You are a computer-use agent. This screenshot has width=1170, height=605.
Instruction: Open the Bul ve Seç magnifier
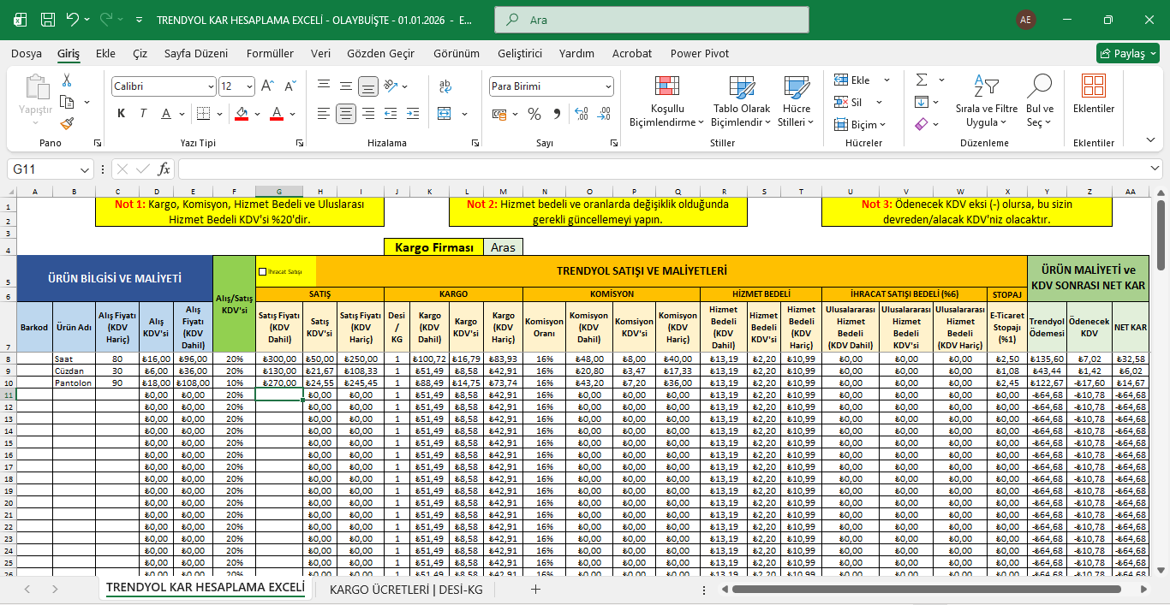click(1039, 86)
